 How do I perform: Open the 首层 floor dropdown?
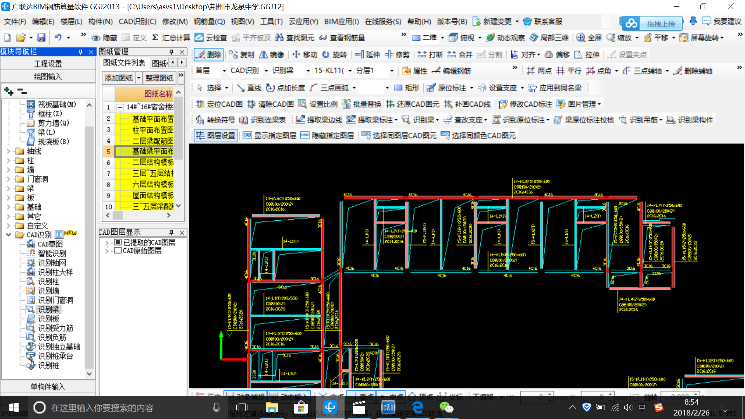click(x=224, y=71)
